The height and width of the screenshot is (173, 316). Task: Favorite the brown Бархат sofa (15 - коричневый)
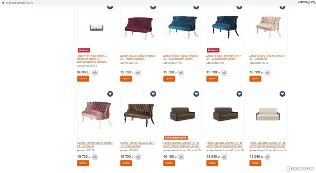(x=153, y=94)
